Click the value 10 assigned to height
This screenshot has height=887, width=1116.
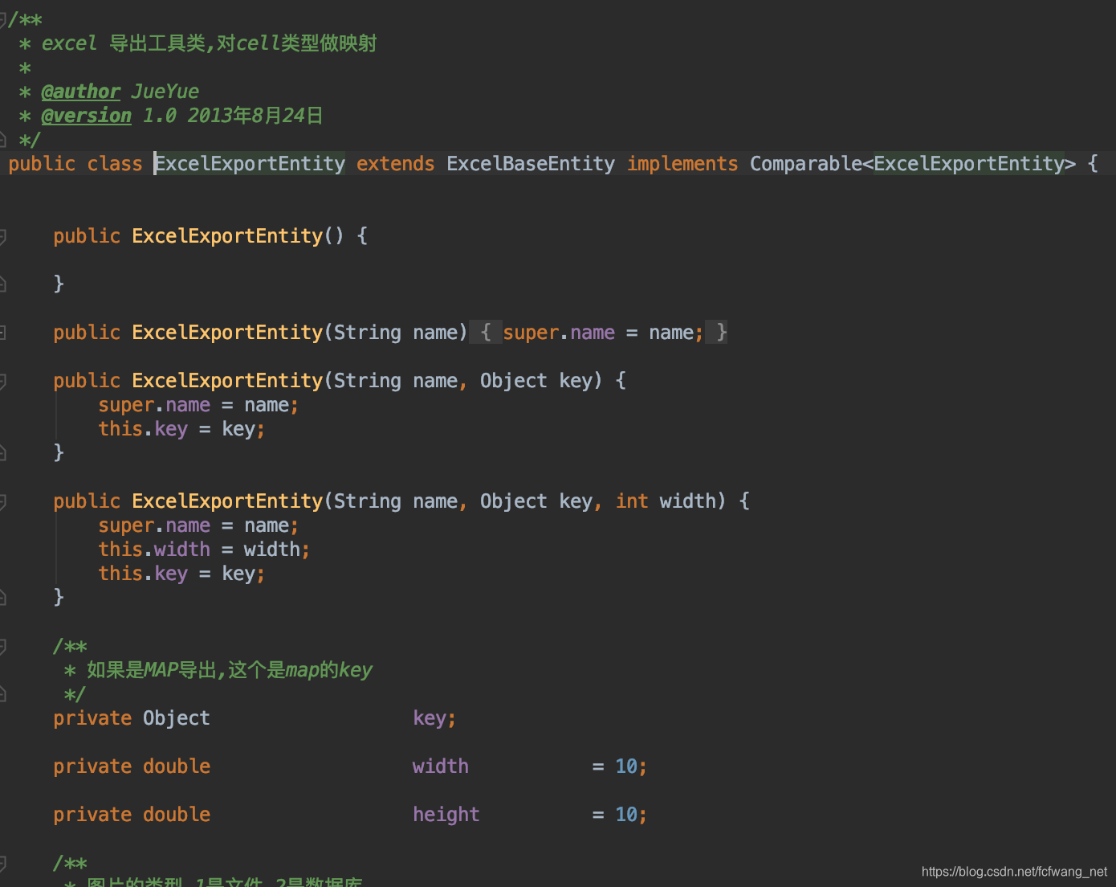626,815
